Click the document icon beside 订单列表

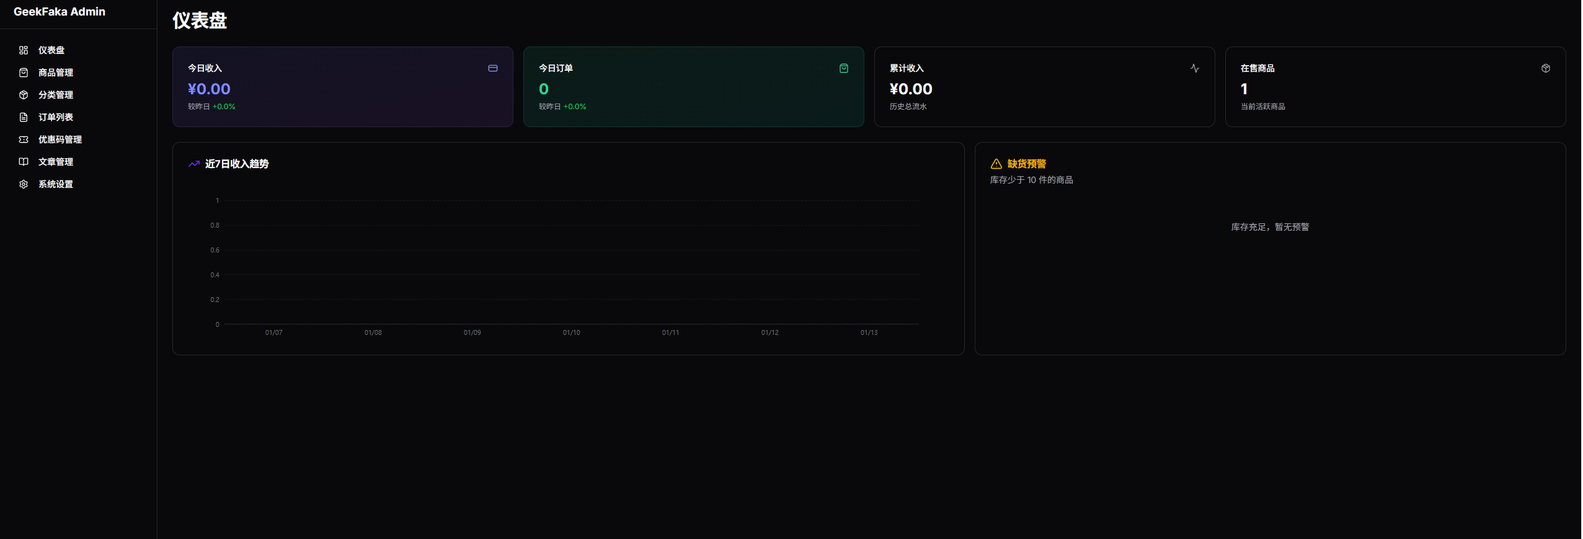pos(24,117)
